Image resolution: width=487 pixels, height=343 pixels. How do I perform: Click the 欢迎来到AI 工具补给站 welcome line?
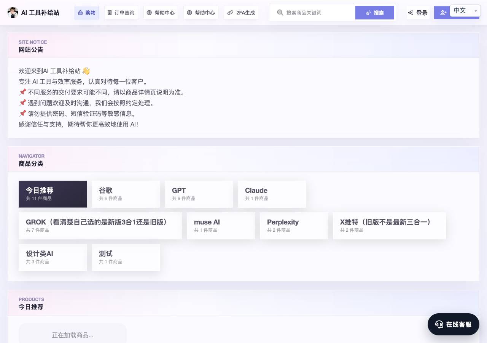point(54,71)
